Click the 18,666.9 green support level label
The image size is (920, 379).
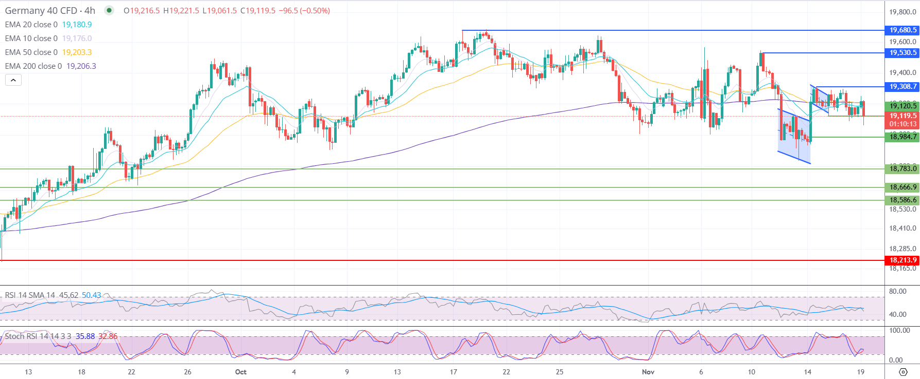click(x=902, y=187)
